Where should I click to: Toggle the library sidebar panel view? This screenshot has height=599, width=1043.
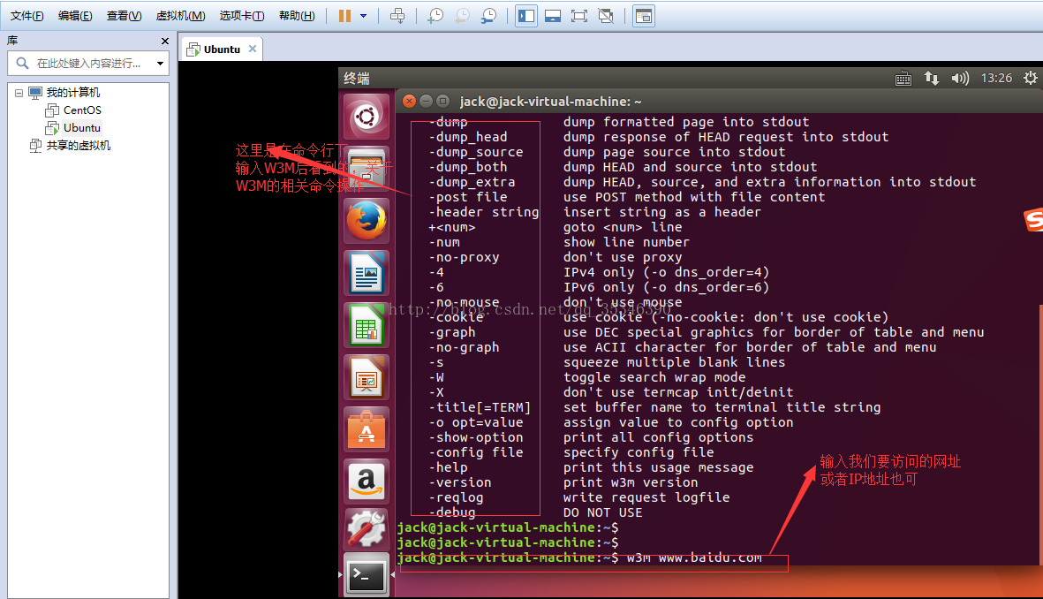(526, 16)
